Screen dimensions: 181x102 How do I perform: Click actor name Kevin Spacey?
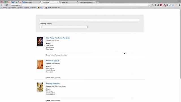pos(50,68)
